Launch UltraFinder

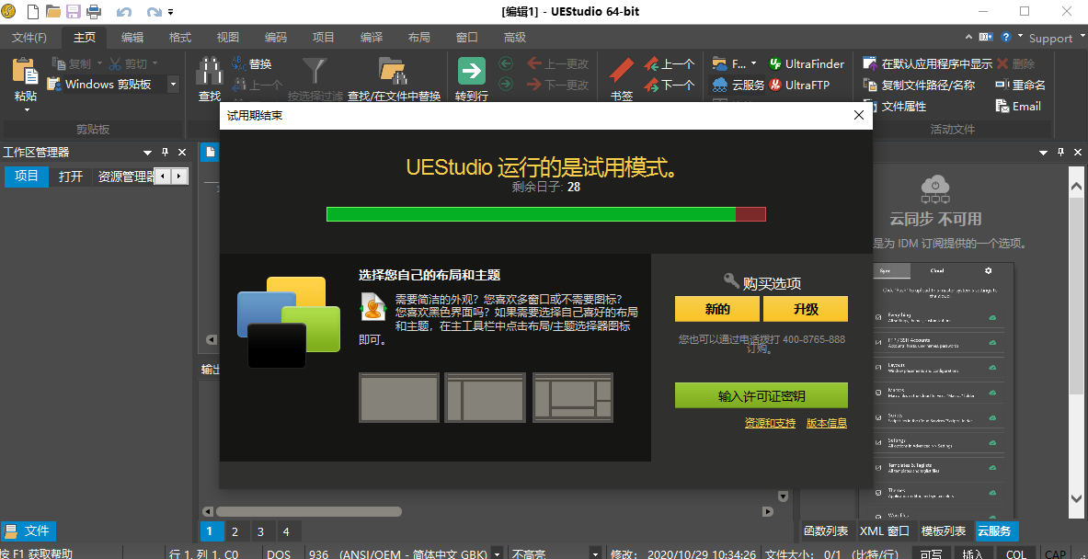[807, 63]
